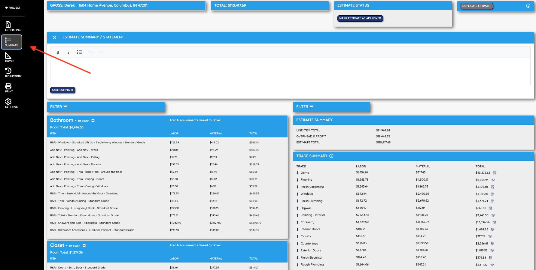Screen dimensions: 536x270
Task: Sort trade summary by LABOR column
Action: point(361,166)
